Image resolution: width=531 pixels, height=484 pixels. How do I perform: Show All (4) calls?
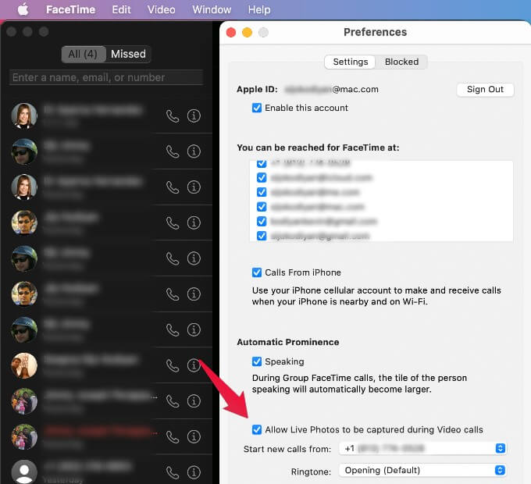83,54
